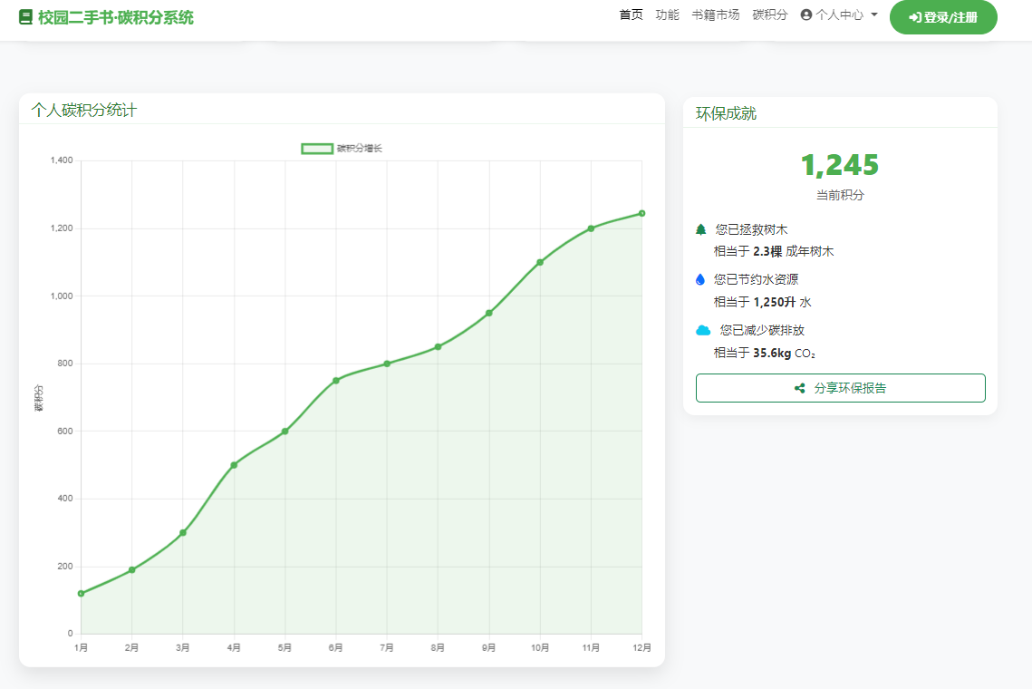Click the 2.3棵 成年树木 text
The width and height of the screenshot is (1032, 689).
click(x=793, y=251)
